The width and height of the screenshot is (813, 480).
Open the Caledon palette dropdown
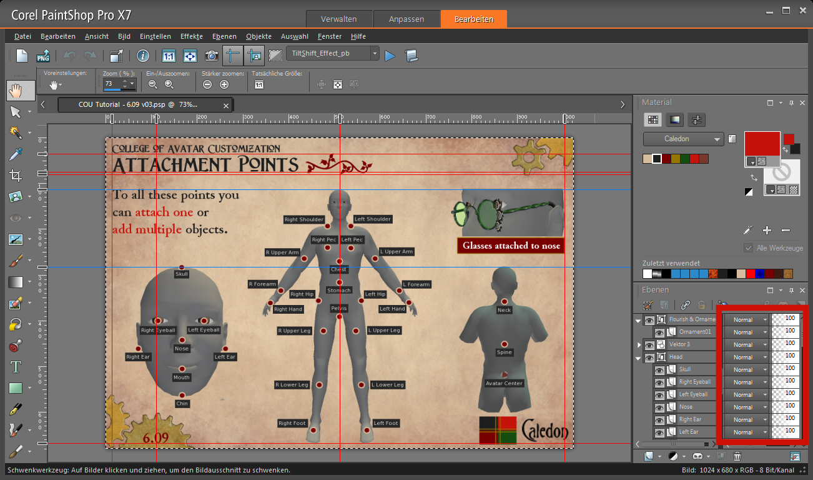click(683, 139)
